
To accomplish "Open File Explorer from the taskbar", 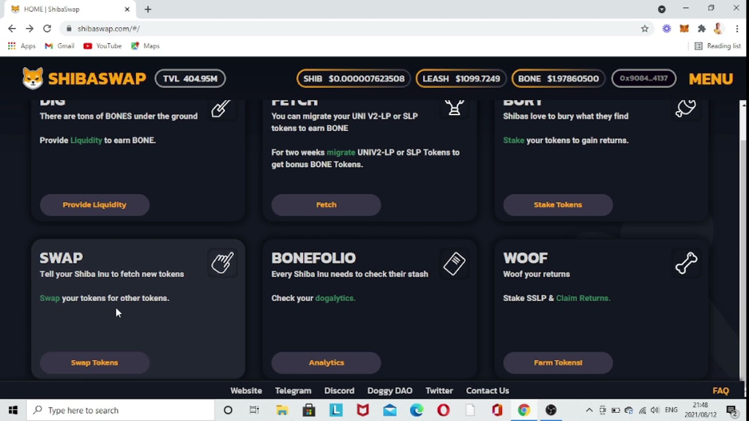I will pos(282,410).
